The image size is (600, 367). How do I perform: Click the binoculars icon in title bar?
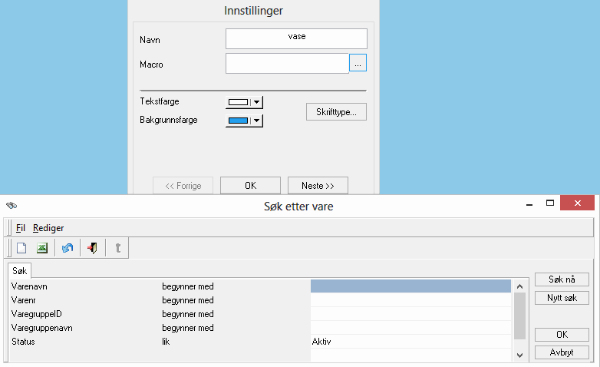(11, 206)
